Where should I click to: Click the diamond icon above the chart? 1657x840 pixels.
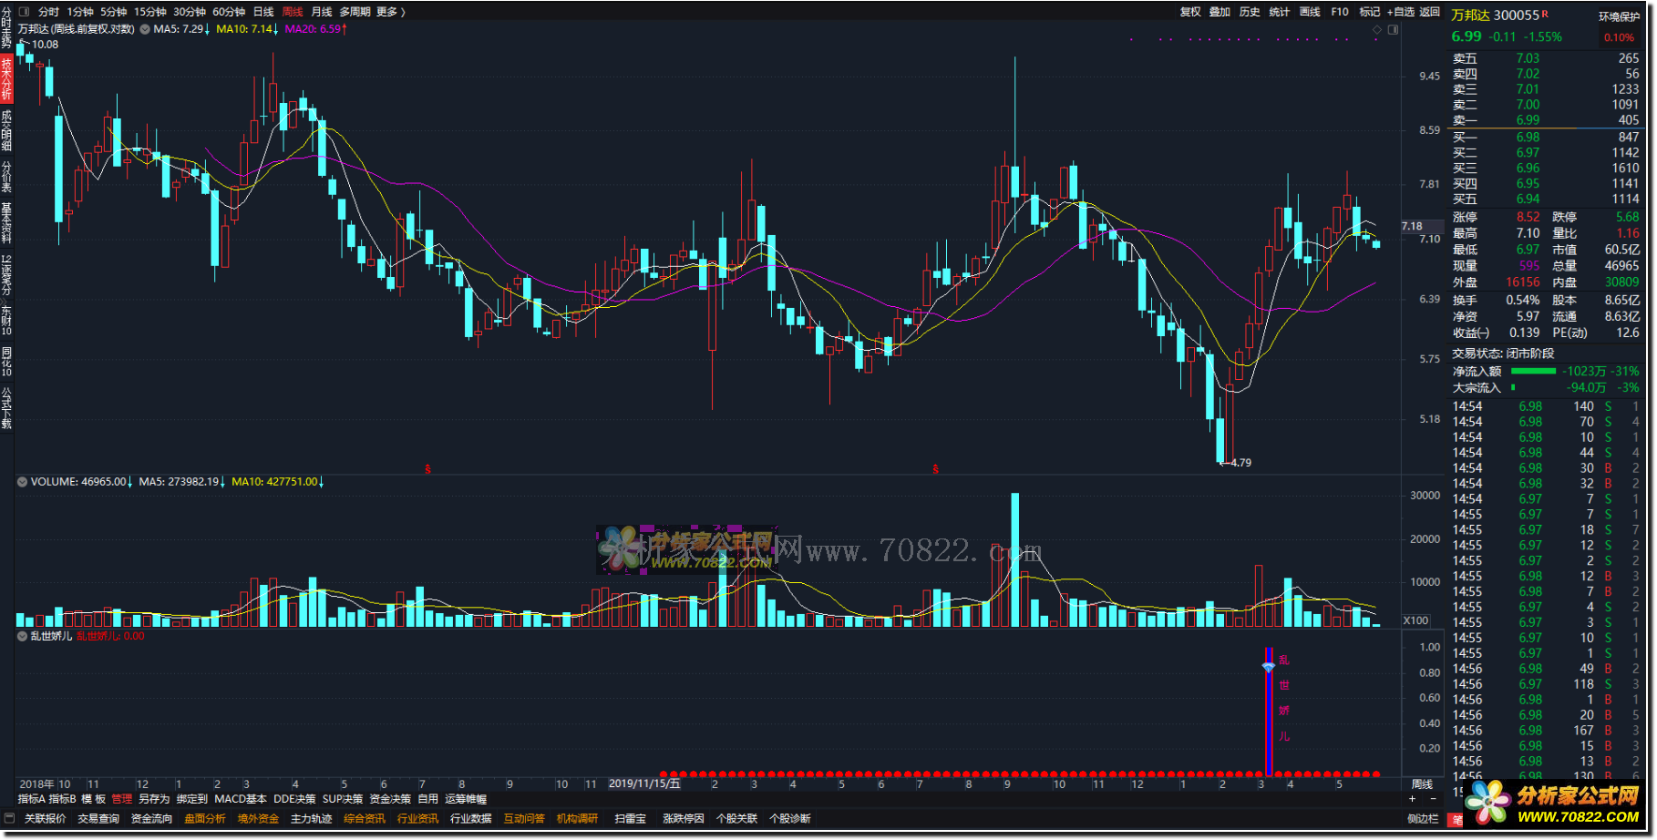pyautogui.click(x=1377, y=30)
